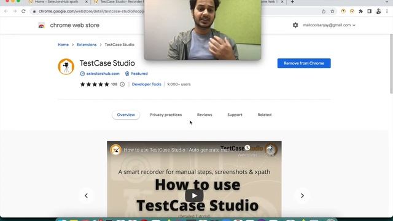
Task: Click Remove from Chrome button
Action: [x=304, y=63]
